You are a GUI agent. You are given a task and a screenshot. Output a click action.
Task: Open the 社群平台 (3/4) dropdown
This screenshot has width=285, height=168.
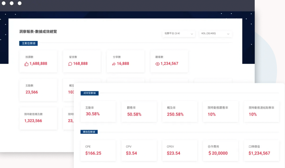tap(179, 33)
